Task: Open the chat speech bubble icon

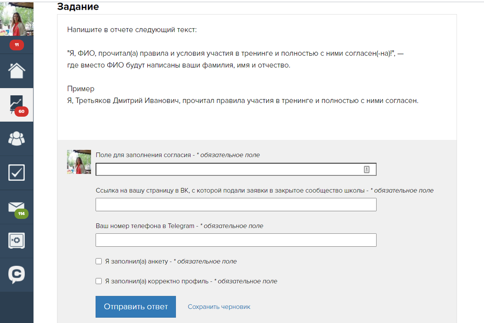Action: 17,275
